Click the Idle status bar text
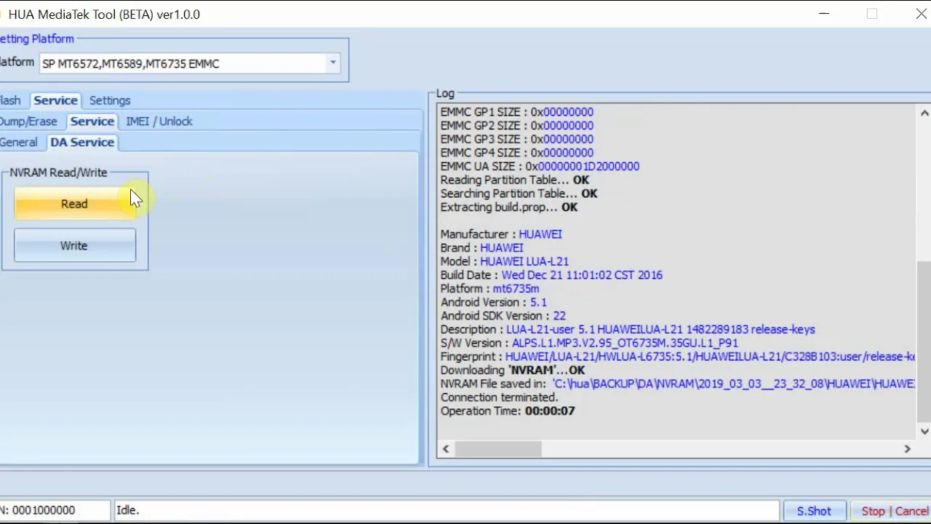 point(127,511)
